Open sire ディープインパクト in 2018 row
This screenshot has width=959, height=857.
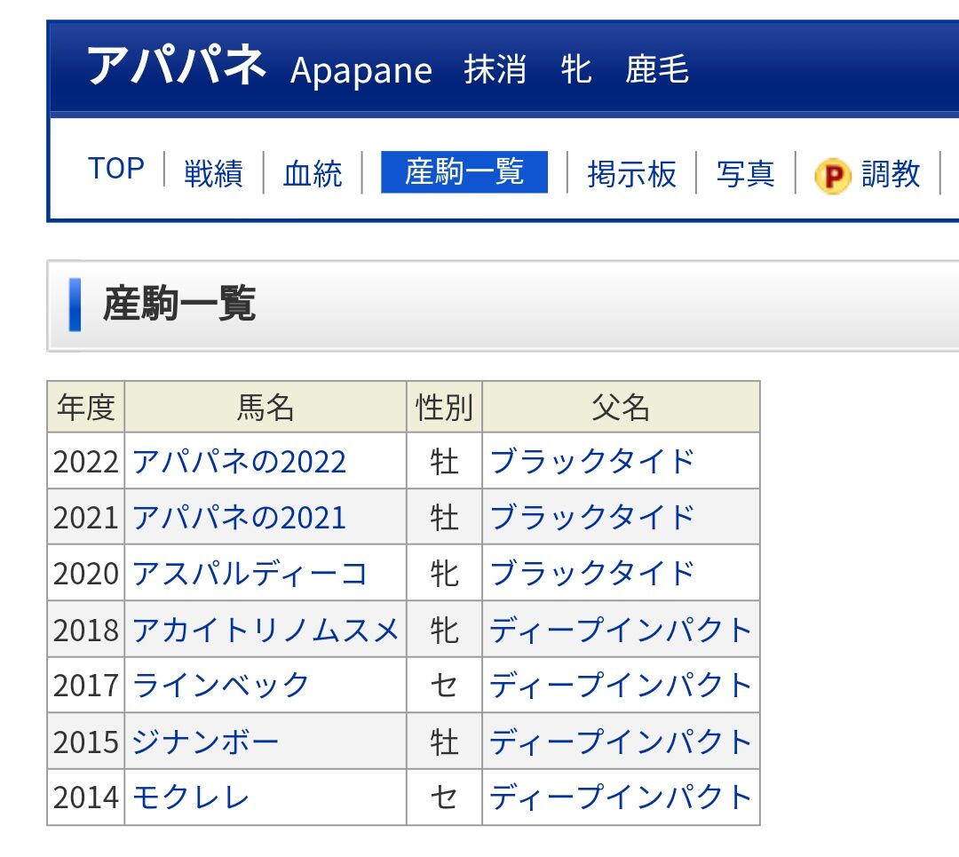pyautogui.click(x=621, y=630)
